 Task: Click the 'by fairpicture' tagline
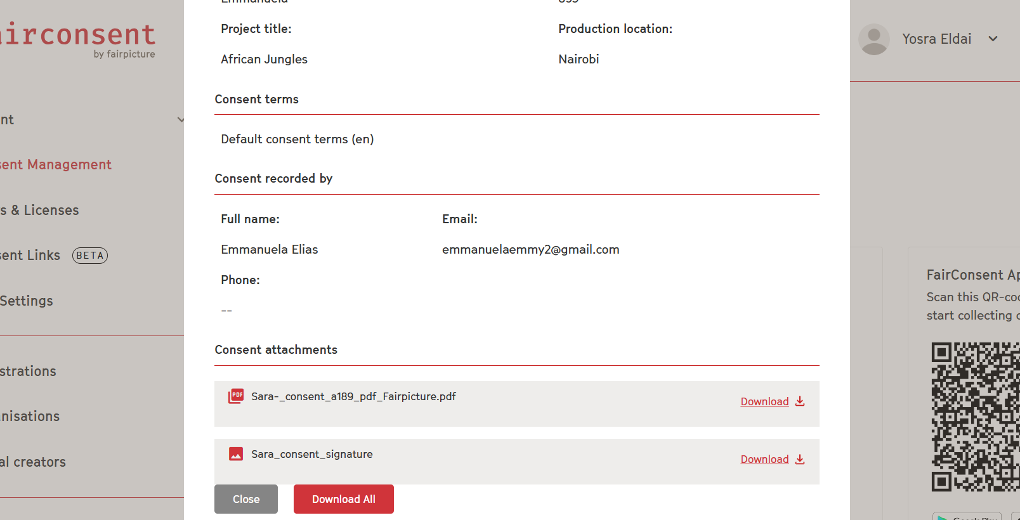[124, 55]
